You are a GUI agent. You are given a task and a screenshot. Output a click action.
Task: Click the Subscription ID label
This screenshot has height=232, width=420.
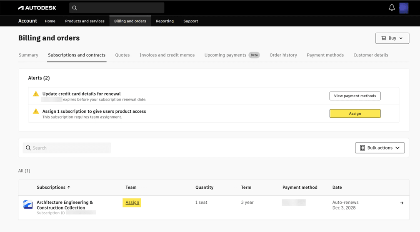point(51,213)
